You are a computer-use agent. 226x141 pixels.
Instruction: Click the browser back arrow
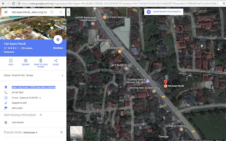[x=3, y=4]
